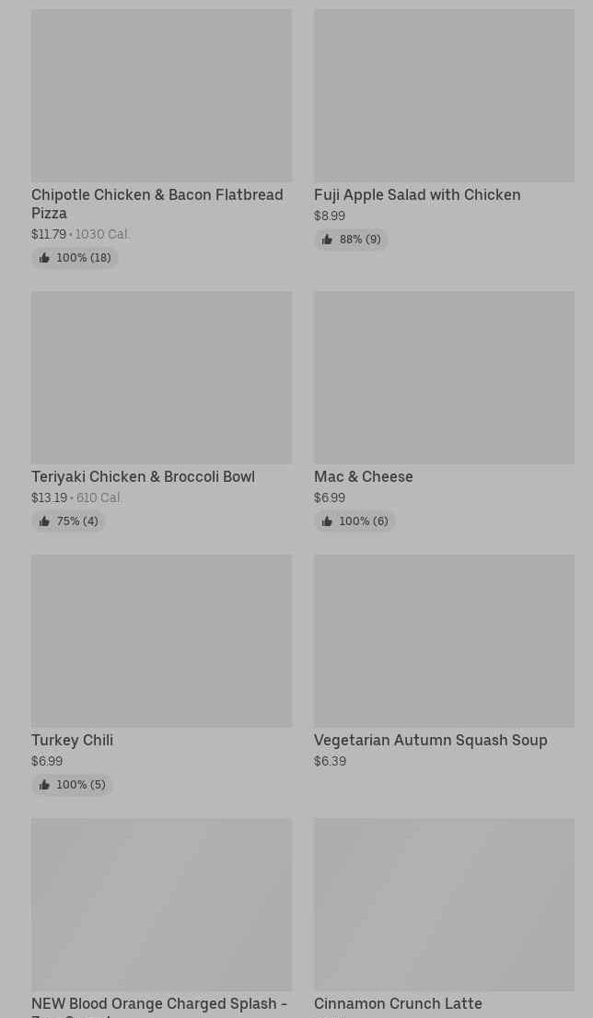
Task: Click thumbs-up icon under Mac & Cheese
Action: click(x=327, y=521)
